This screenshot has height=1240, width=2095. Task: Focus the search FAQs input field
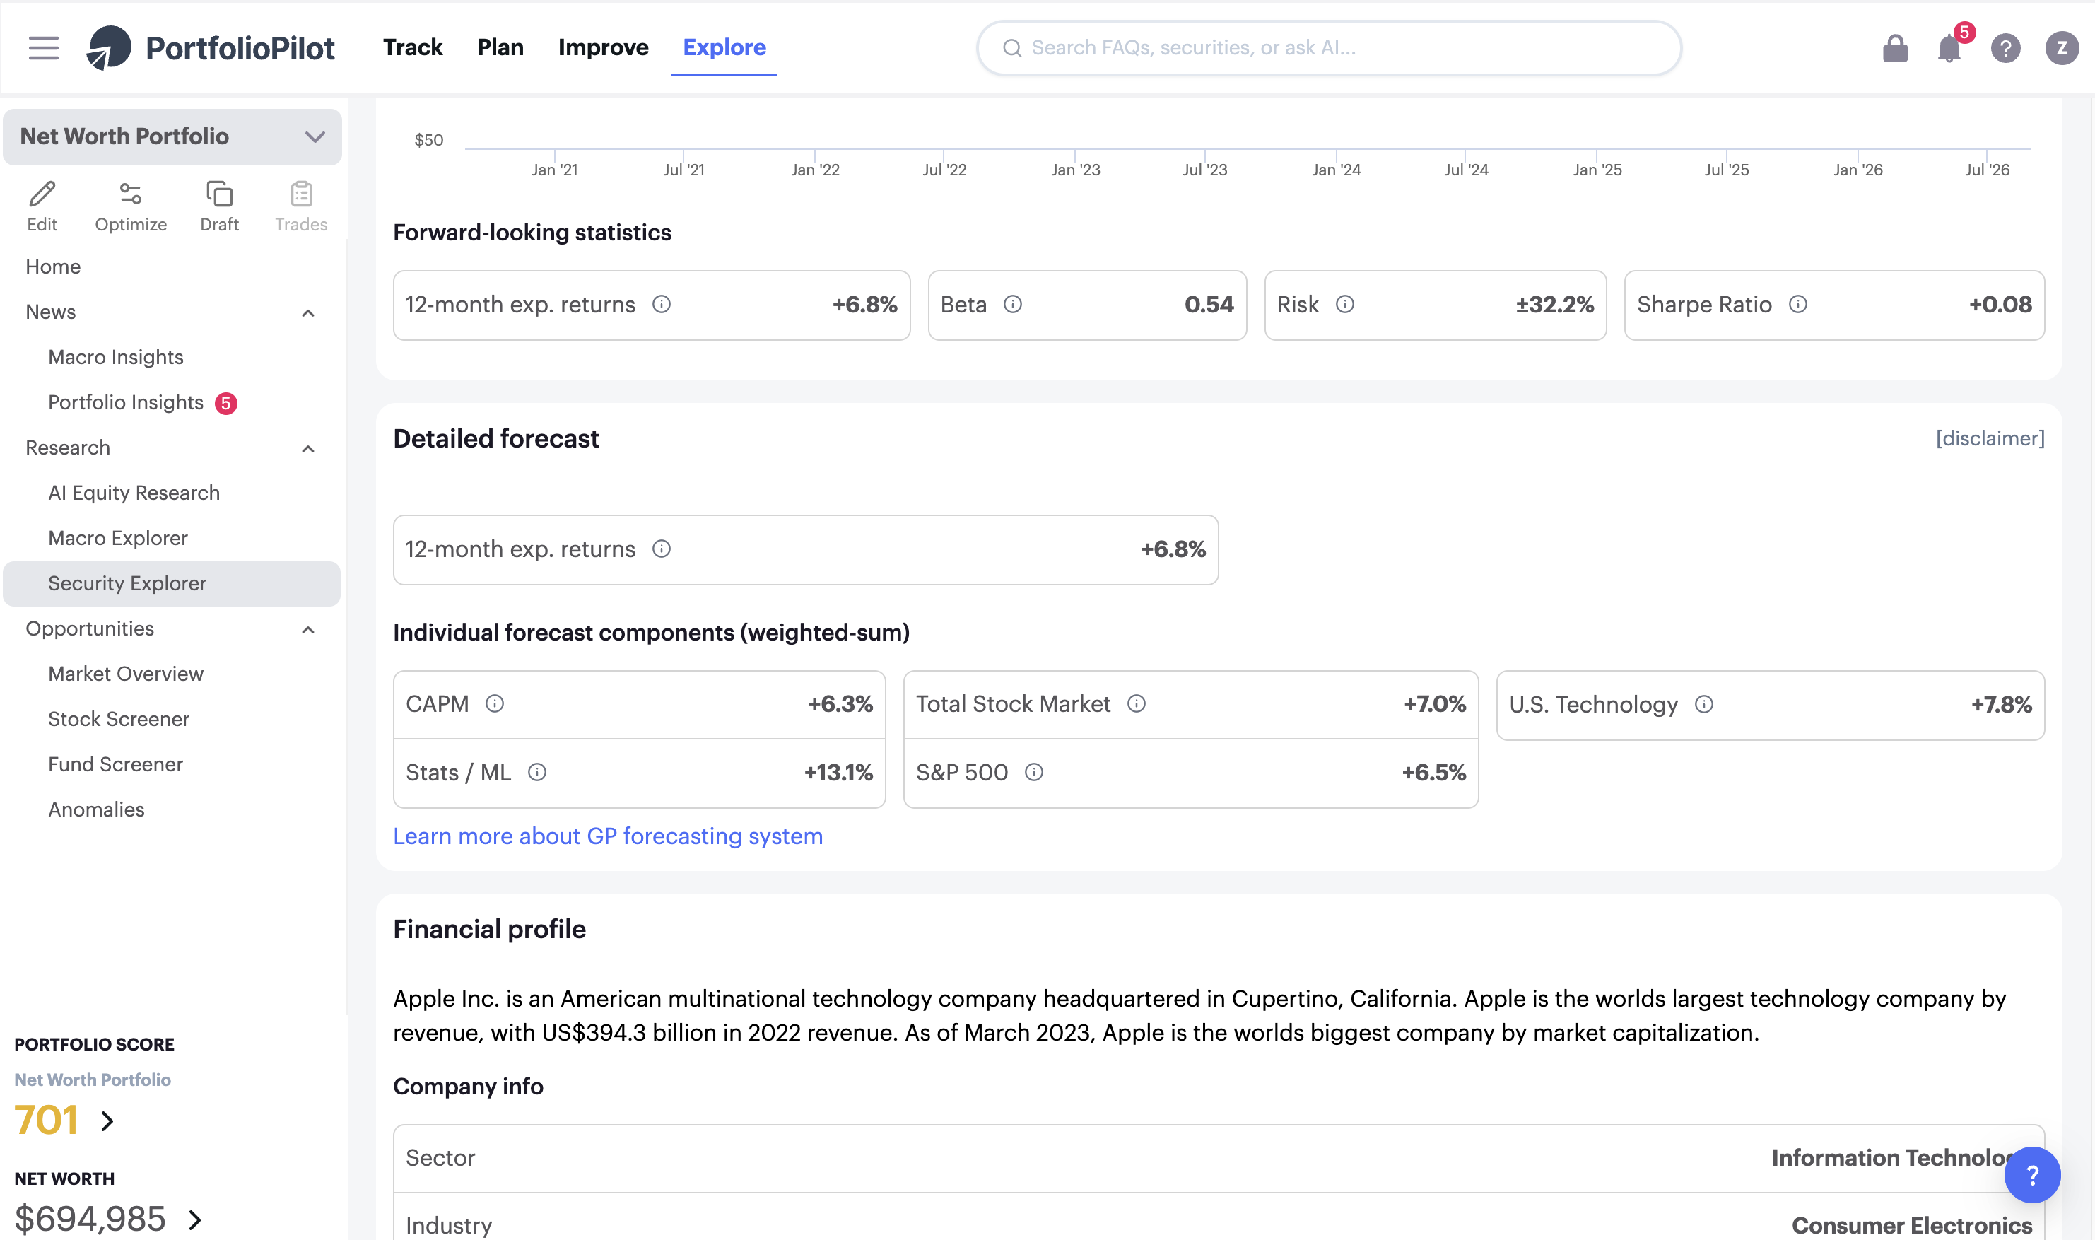pyautogui.click(x=1328, y=47)
